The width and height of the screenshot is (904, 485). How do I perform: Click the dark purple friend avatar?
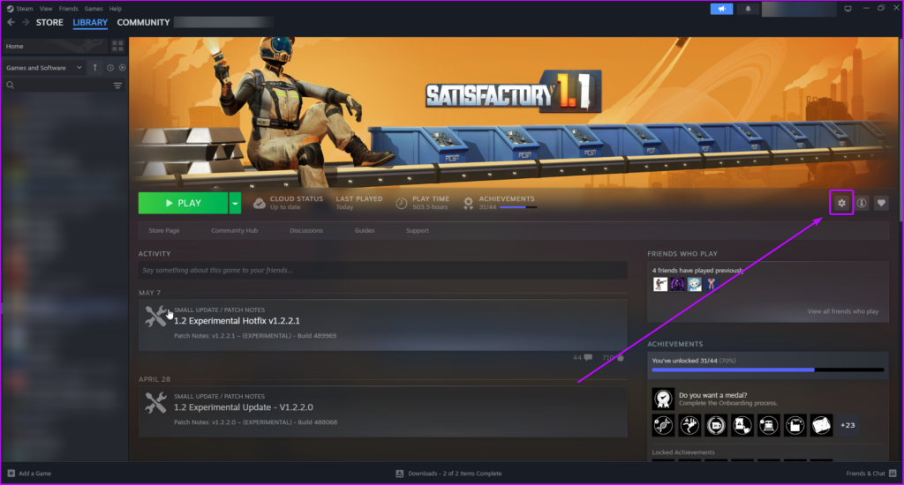677,284
